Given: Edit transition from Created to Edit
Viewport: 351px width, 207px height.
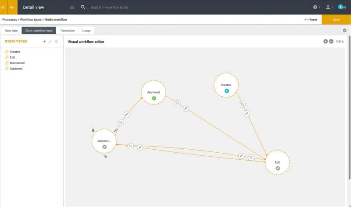Looking at the screenshot, I should tap(247, 113).
